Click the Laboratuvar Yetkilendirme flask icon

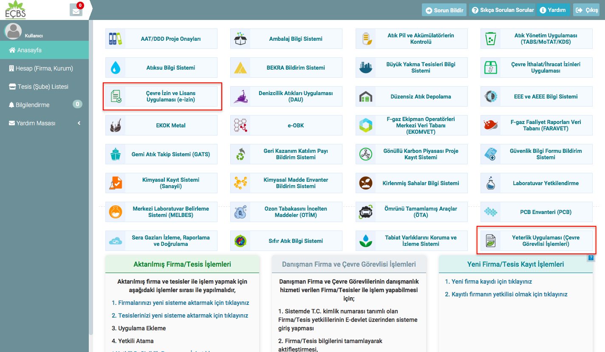[491, 183]
